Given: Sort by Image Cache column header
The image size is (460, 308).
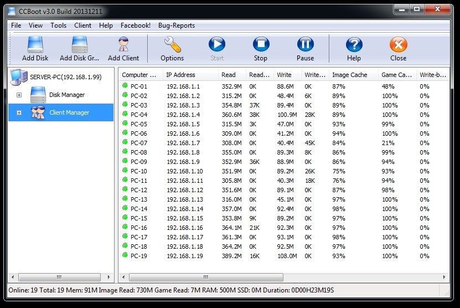Looking at the screenshot, I should (354, 75).
